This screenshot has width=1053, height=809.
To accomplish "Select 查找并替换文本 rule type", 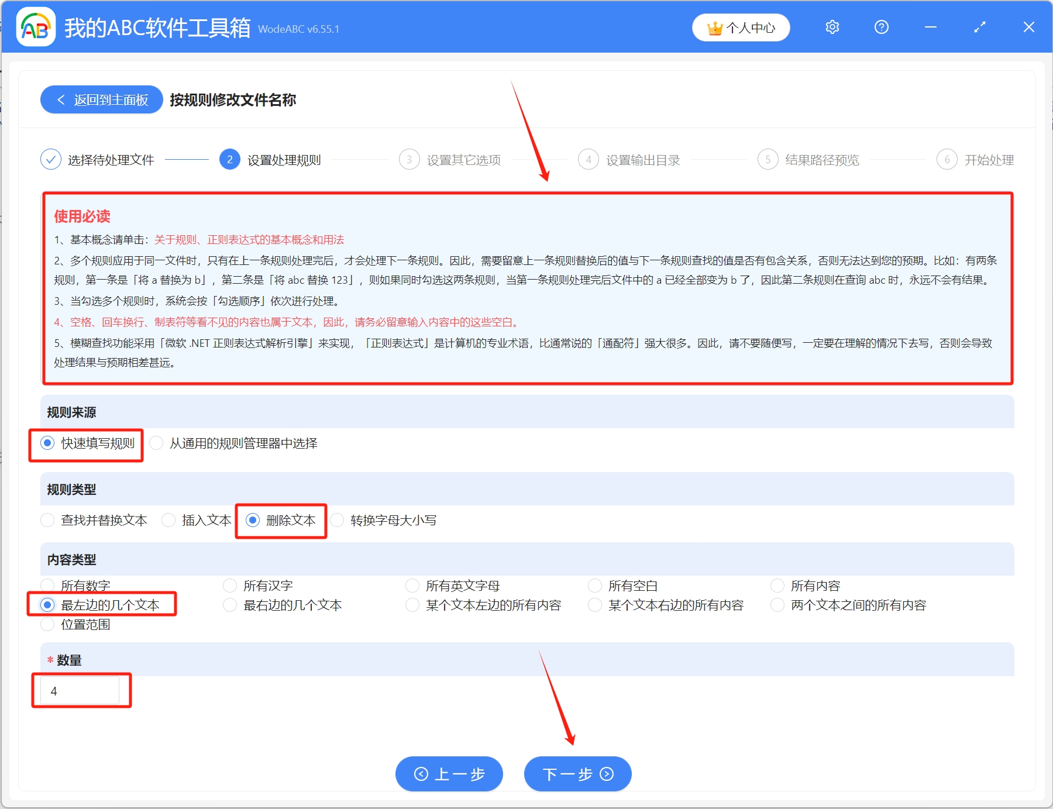I will 47,519.
